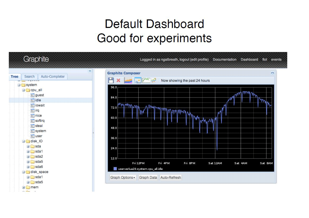Open the stacked area chart icon
The width and height of the screenshot is (309, 218).
(128, 80)
